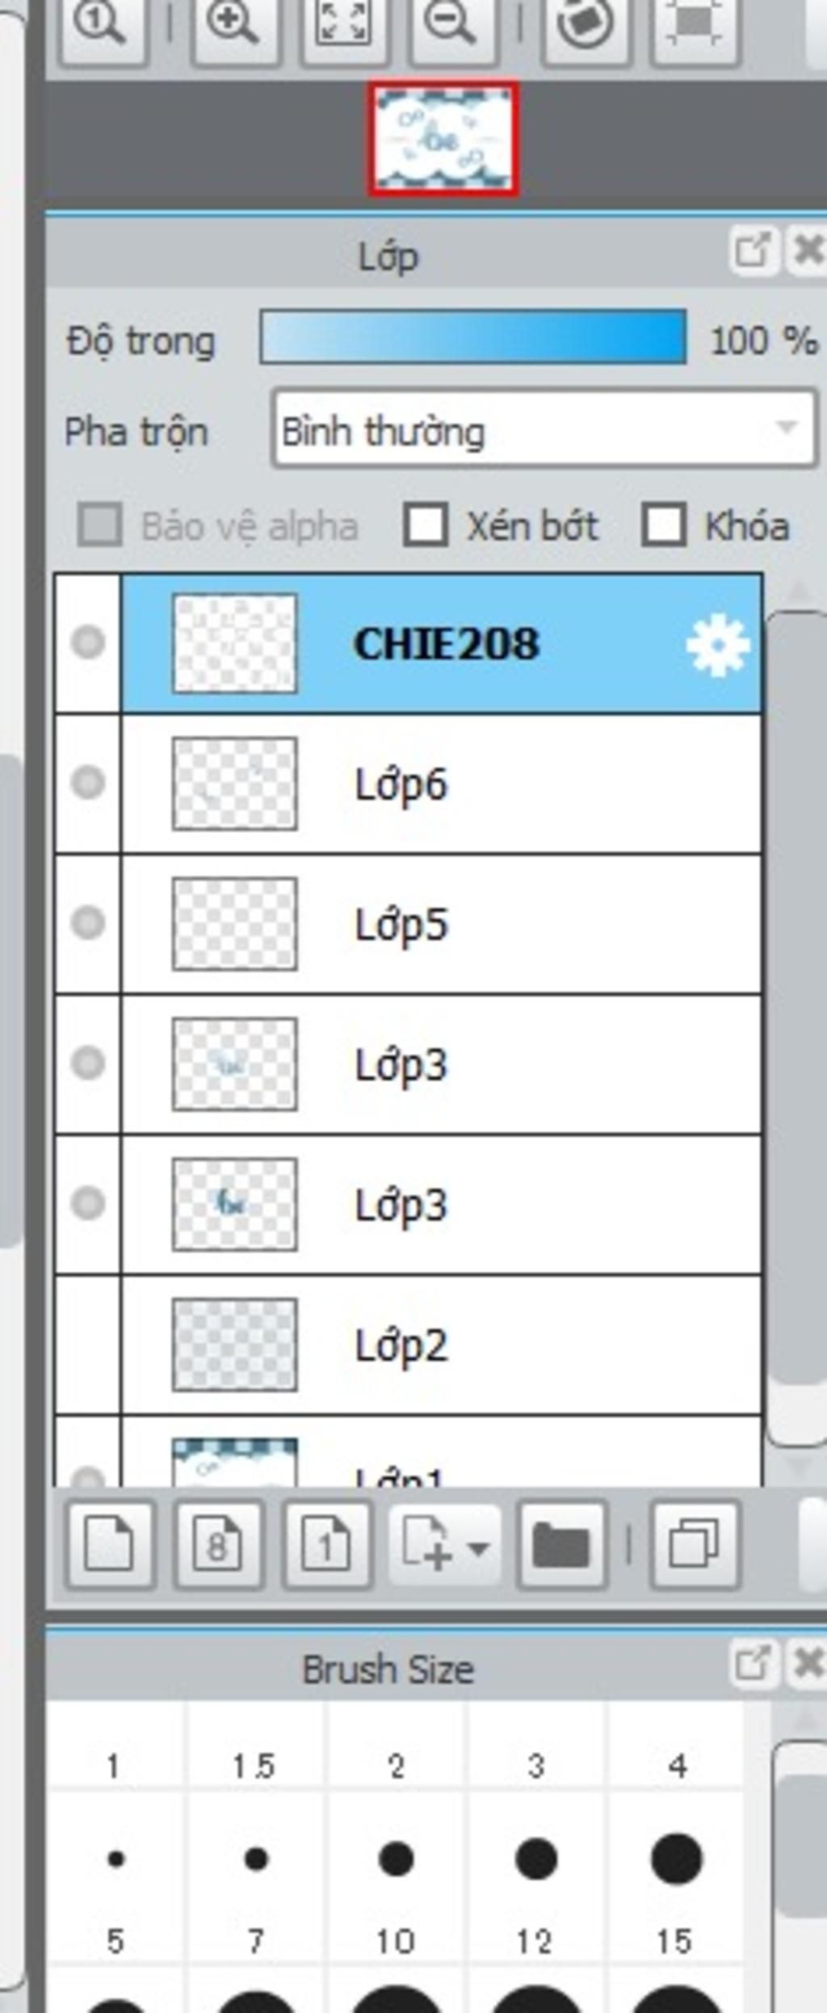This screenshot has width=827, height=2013.
Task: Create a new layer folder
Action: click(x=561, y=1544)
